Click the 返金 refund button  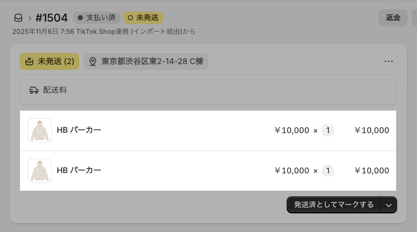pyautogui.click(x=393, y=18)
